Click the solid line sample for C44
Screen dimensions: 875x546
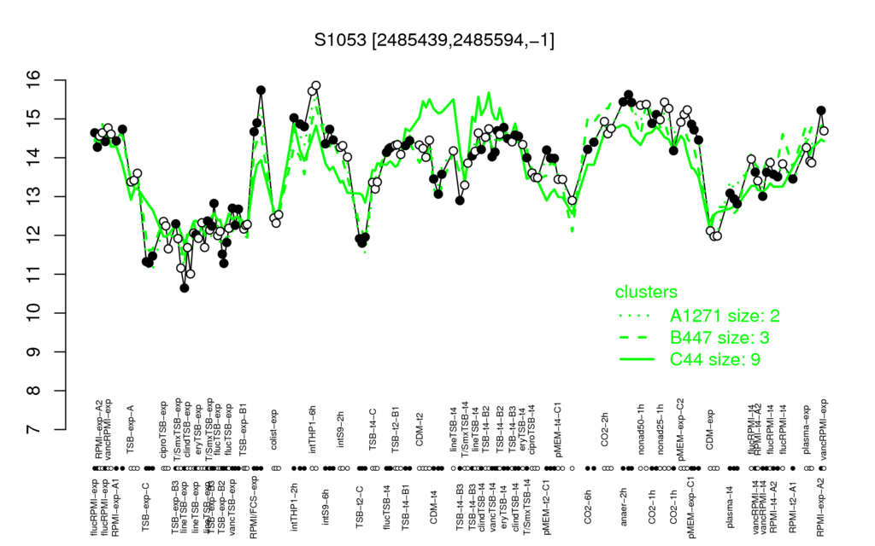[x=636, y=359]
